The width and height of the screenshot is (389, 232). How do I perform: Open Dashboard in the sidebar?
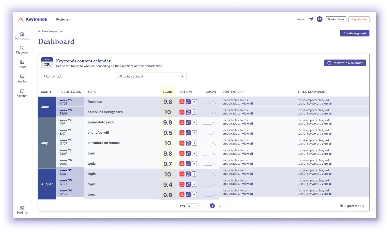(22, 36)
